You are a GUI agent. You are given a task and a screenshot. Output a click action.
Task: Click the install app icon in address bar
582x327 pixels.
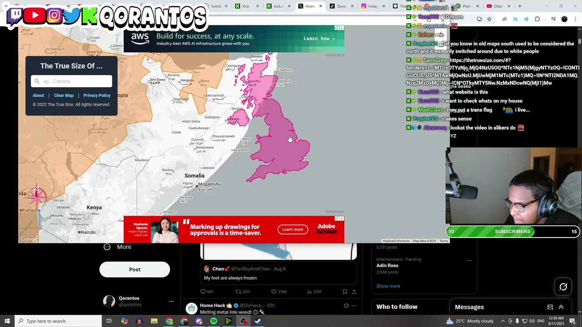click(479, 19)
